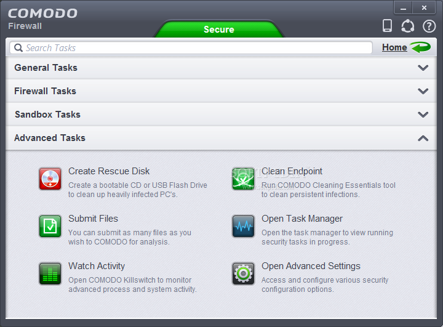The image size is (443, 327).
Task: Click the Clean Endpoint icon
Action: tap(243, 179)
